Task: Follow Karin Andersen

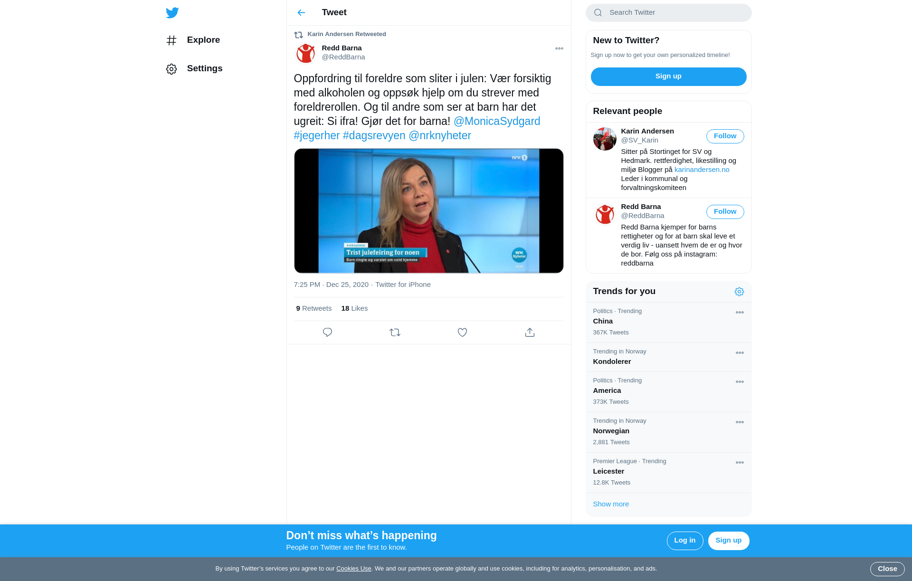Action: (725, 136)
